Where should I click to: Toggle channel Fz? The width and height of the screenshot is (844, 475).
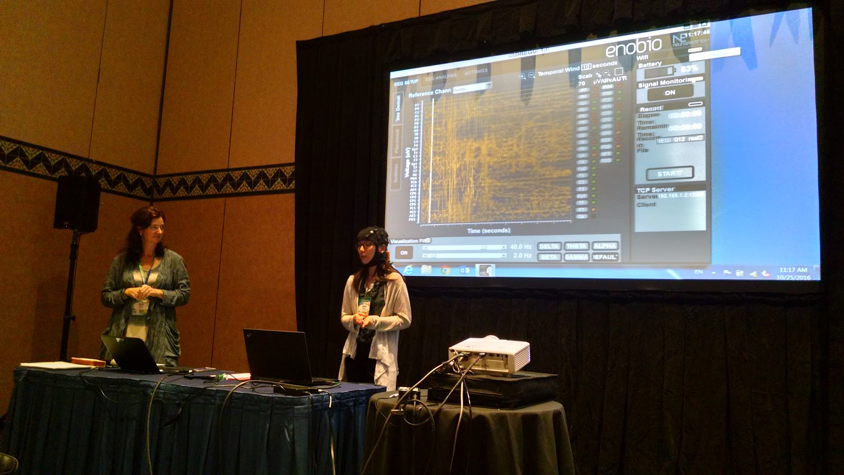point(581,175)
